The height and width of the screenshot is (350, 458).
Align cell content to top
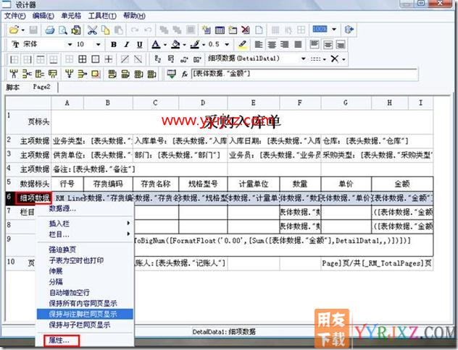315,44
